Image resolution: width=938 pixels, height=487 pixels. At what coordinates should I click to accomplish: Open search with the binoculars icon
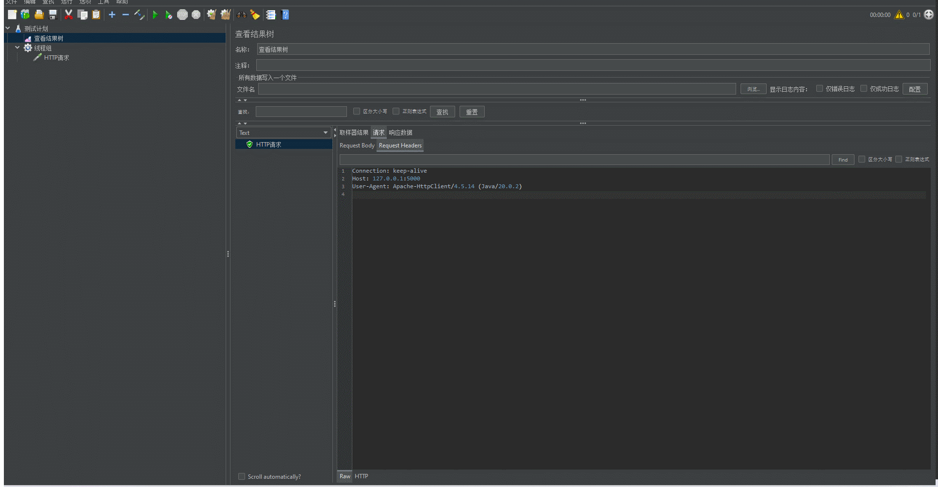[242, 15]
